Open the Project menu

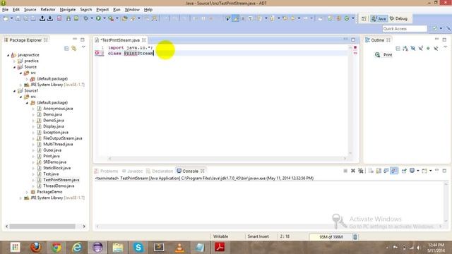tap(102, 9)
